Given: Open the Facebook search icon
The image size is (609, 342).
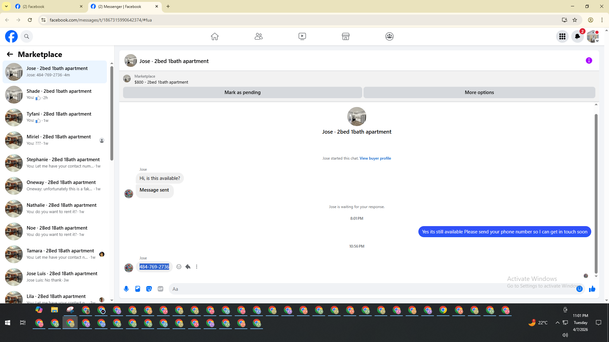Looking at the screenshot, I should (27, 36).
